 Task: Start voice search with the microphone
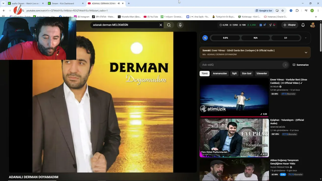click(180, 25)
